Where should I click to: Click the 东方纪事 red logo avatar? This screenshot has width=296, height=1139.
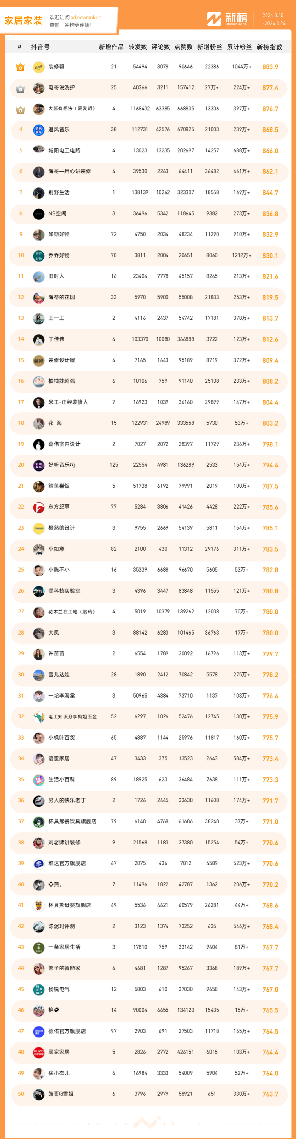click(x=39, y=507)
